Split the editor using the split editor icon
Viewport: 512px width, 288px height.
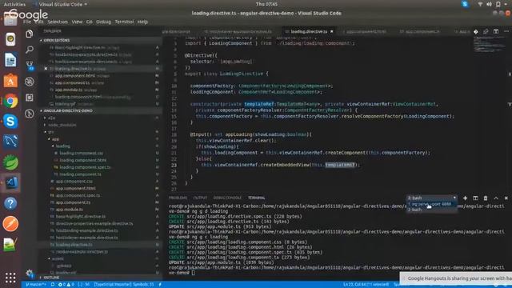coord(496,31)
